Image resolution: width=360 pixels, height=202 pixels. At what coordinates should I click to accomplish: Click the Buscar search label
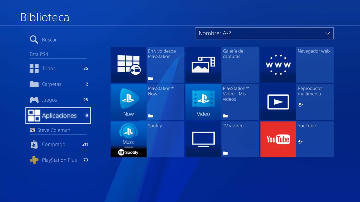[49, 40]
